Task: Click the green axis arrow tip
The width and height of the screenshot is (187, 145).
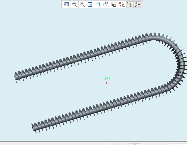Action: pos(109,78)
